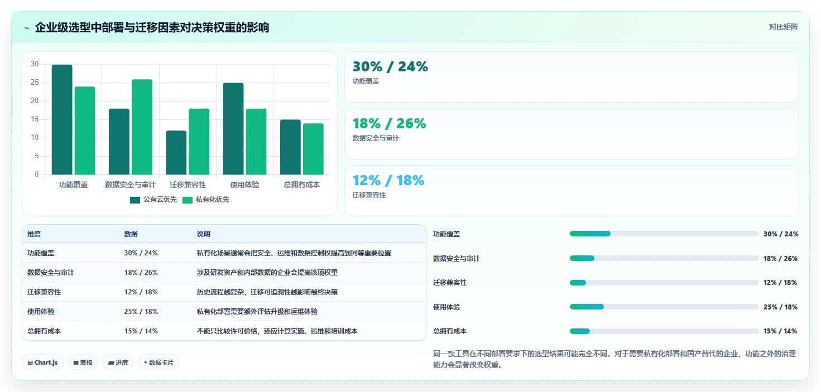This screenshot has height=392, width=821.
Task: Click the 迁移兼容性 x-axis label on chart
Action: [188, 185]
